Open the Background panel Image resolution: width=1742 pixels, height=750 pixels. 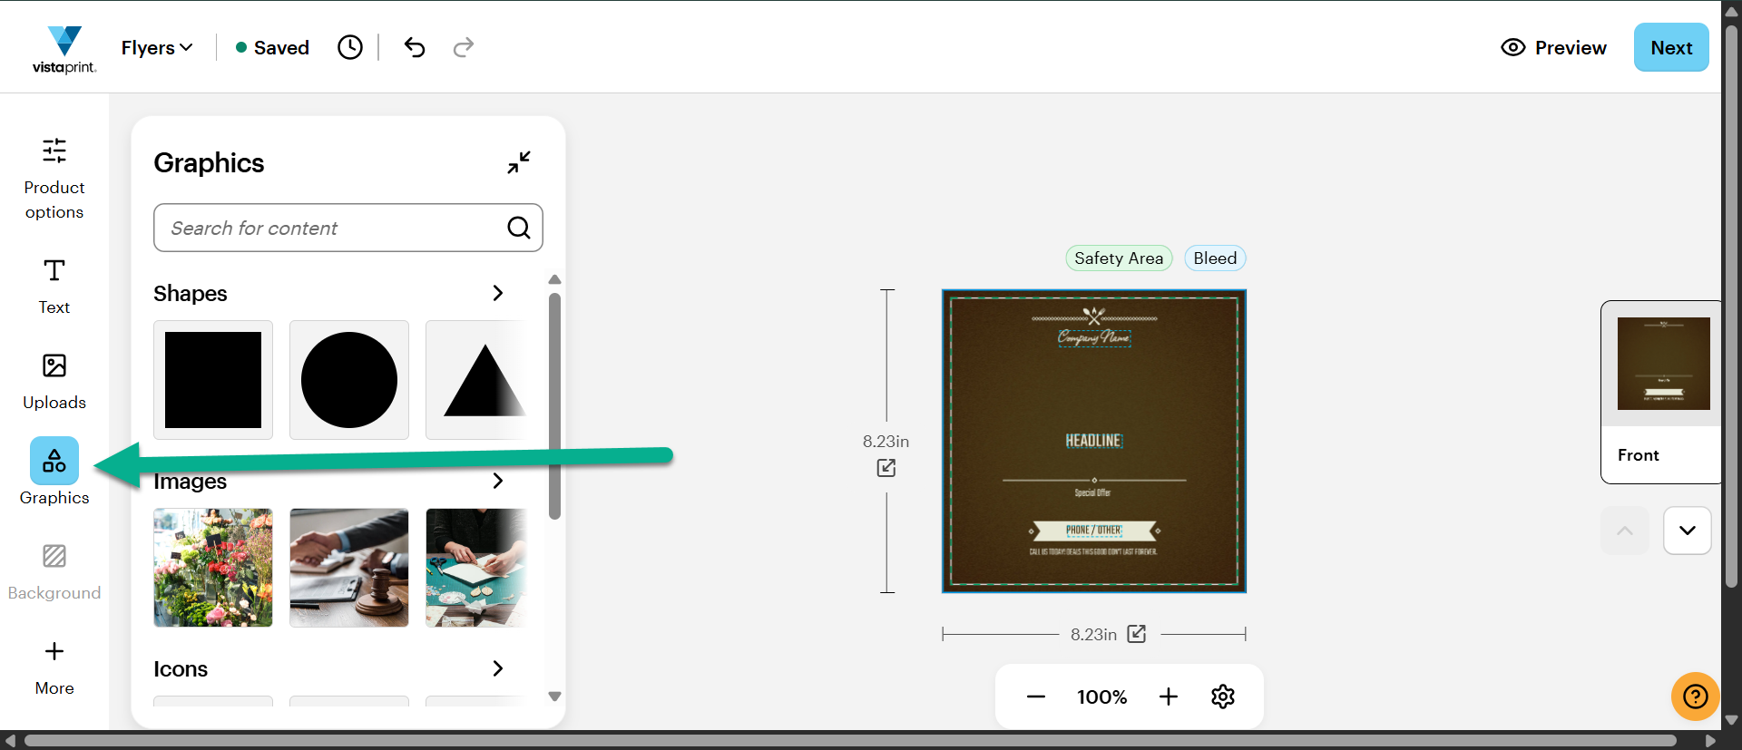54,572
